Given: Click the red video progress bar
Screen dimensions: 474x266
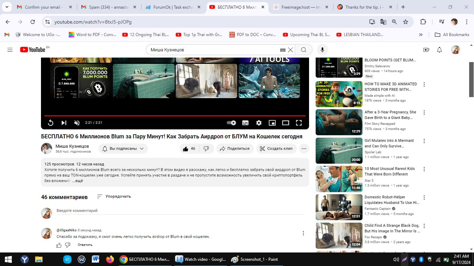Looking at the screenshot, I should (x=175, y=115).
